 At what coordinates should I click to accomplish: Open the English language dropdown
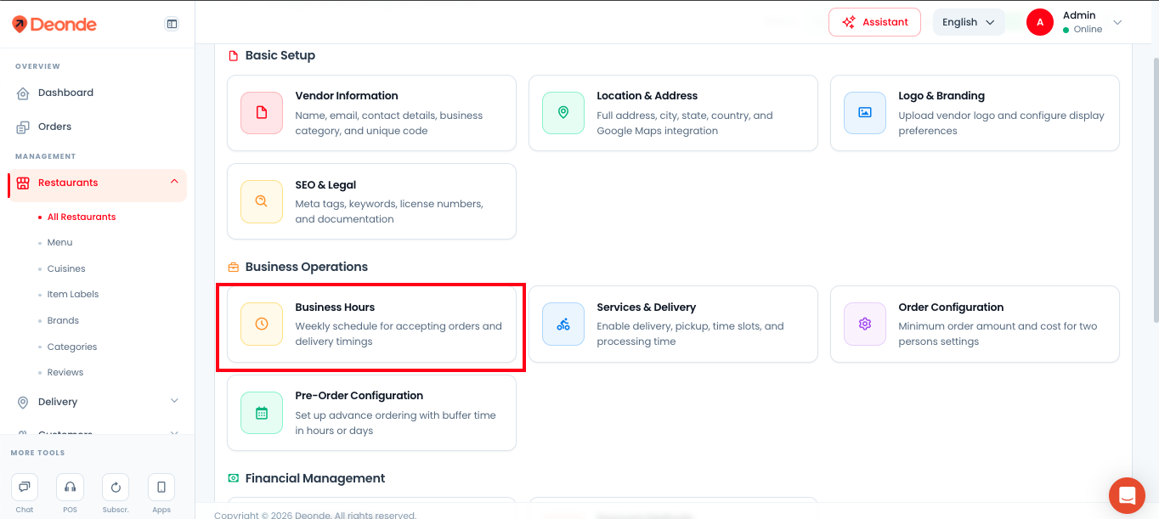(969, 22)
